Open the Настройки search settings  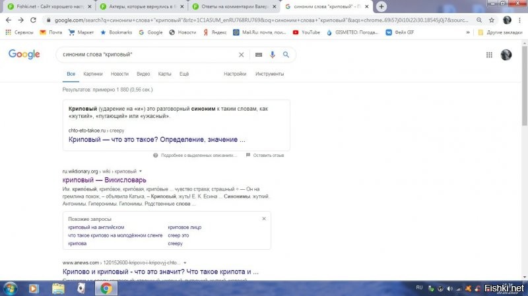pos(235,74)
